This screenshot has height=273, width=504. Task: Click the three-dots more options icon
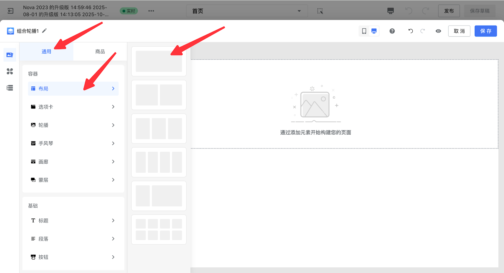click(x=151, y=11)
